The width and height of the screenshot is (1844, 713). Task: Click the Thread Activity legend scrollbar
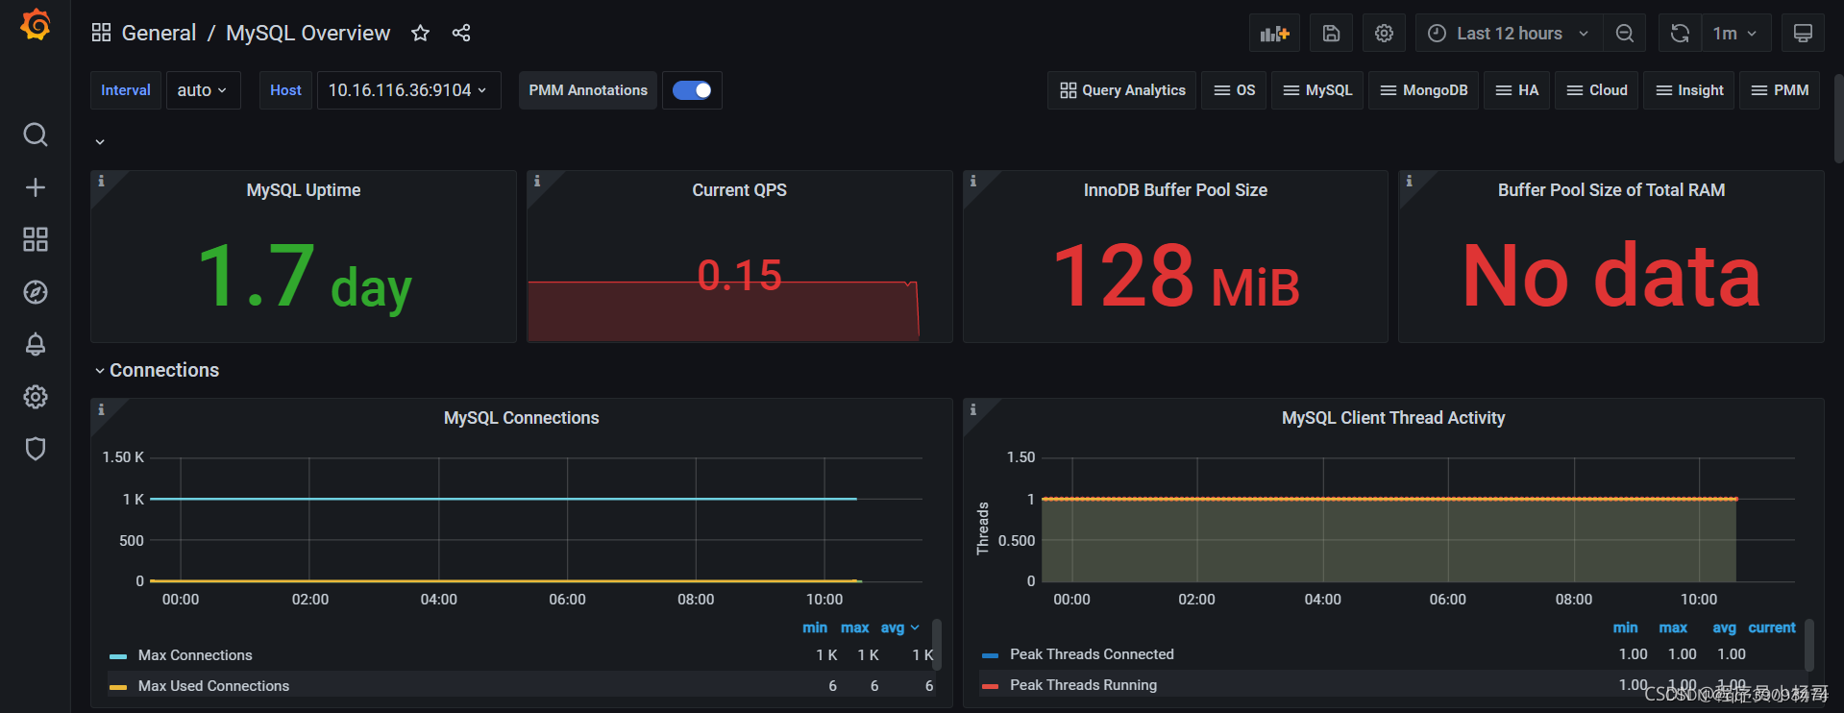1809,644
